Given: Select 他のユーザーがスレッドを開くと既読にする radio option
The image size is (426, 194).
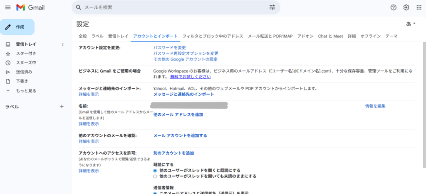Looking at the screenshot, I should tap(155, 170).
